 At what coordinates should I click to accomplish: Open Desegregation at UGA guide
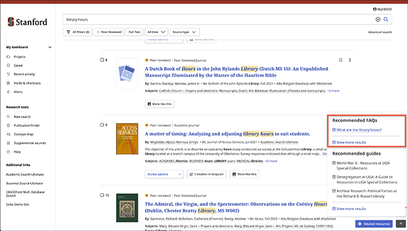pyautogui.click(x=367, y=180)
